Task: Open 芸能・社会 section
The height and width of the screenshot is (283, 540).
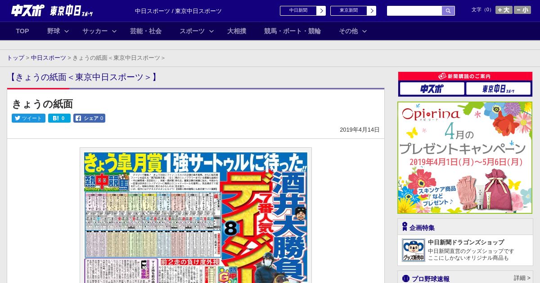Action: pos(146,31)
